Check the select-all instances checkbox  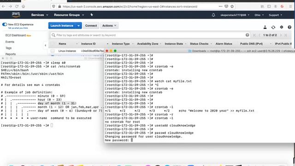(53, 44)
